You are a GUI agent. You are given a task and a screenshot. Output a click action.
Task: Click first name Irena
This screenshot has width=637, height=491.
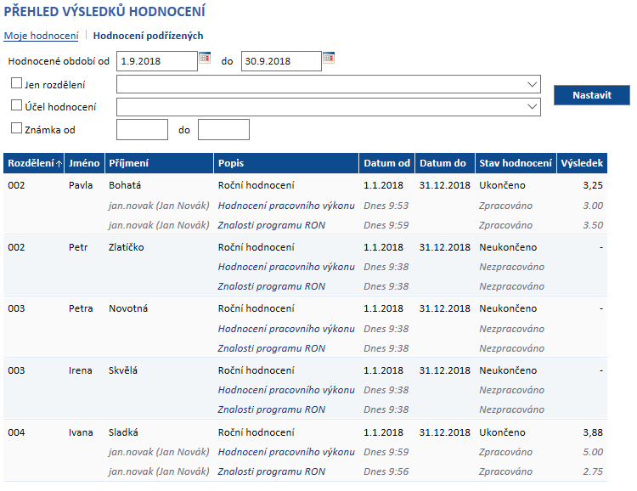(80, 370)
